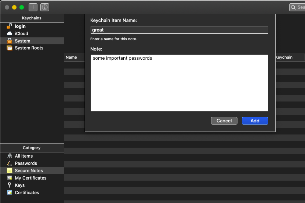Image resolution: width=305 pixels, height=203 pixels.
Task: Click the Keychains section header
Action: pos(32,18)
